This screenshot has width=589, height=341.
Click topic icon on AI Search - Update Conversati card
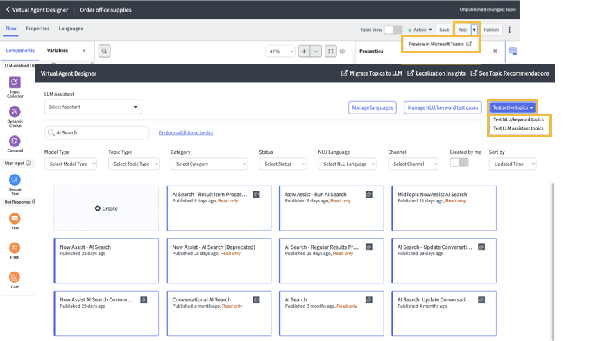(x=481, y=247)
